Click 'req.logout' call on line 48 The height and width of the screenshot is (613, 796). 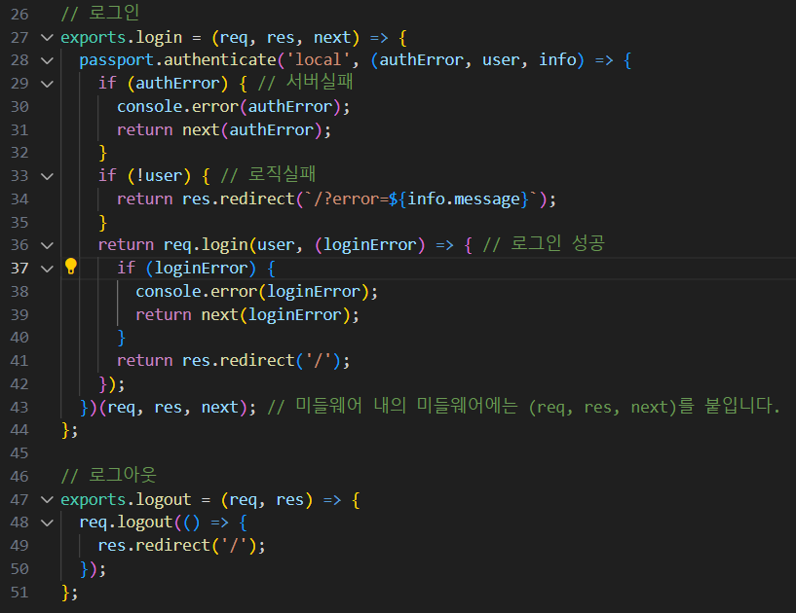pos(127,523)
